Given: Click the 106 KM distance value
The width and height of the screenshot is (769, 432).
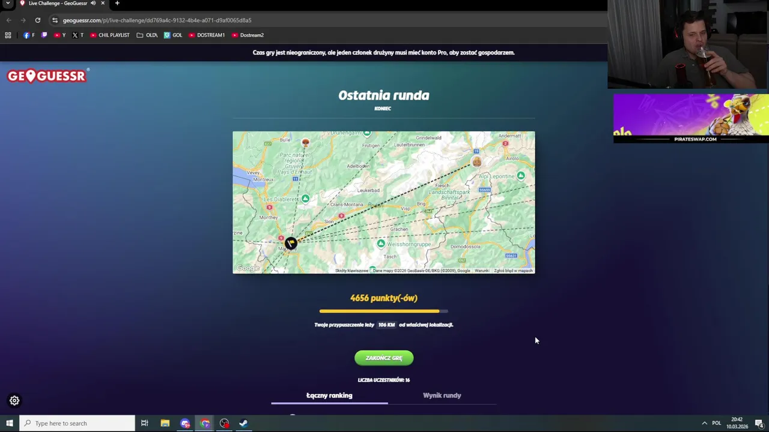Looking at the screenshot, I should pos(386,325).
